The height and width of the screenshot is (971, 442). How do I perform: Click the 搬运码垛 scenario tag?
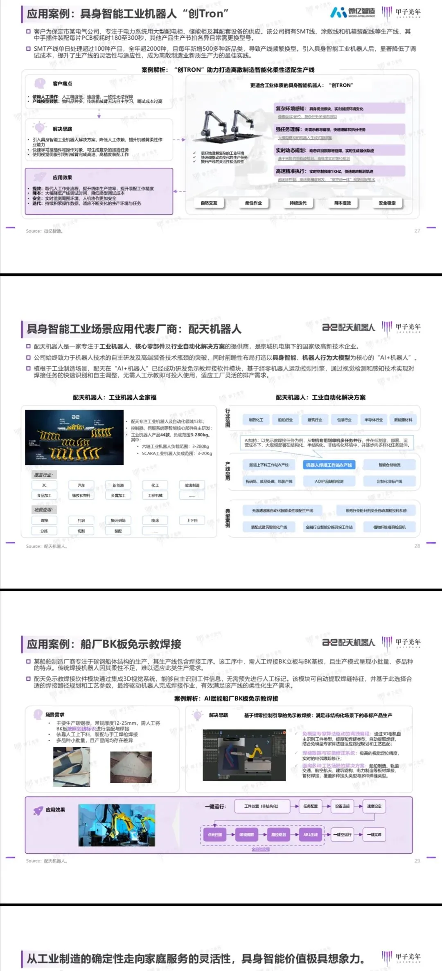118,520
